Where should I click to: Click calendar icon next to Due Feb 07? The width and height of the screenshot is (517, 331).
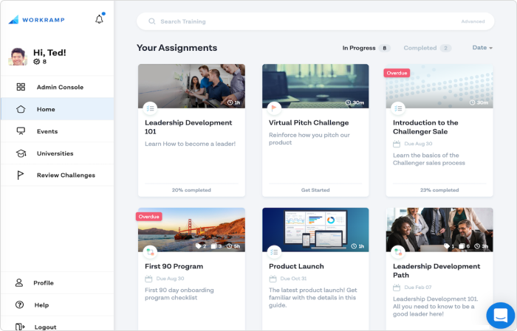point(397,288)
